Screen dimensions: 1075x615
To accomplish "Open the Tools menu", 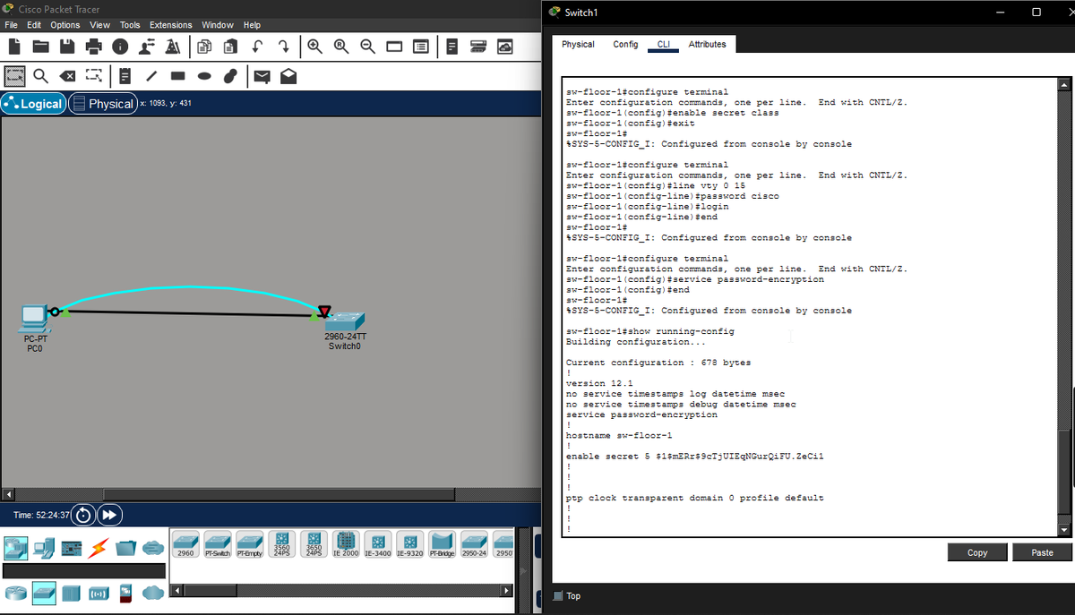I will click(130, 25).
